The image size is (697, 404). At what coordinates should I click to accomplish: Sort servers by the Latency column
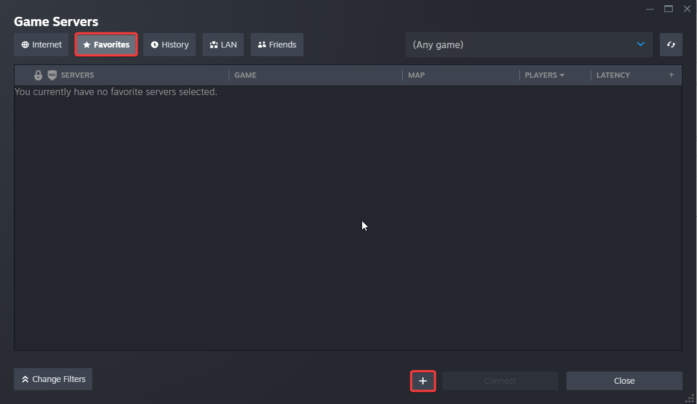pos(613,75)
